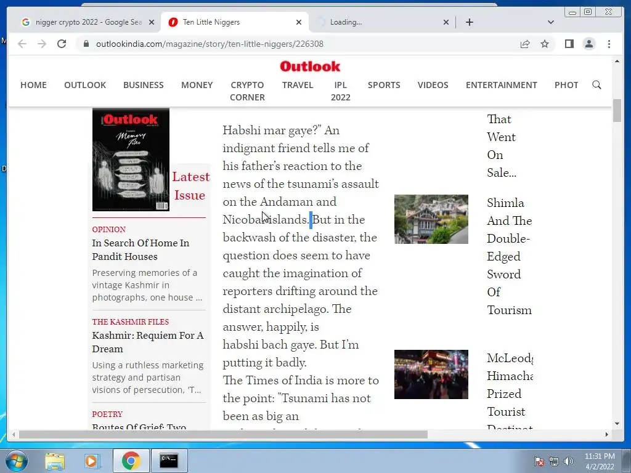Image resolution: width=631 pixels, height=473 pixels.
Task: Open 'Shimla And The Double-Edged Sword' link
Action: (x=510, y=256)
